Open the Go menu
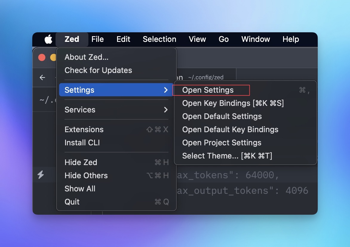Viewport: 350px width, 247px height. click(x=223, y=39)
